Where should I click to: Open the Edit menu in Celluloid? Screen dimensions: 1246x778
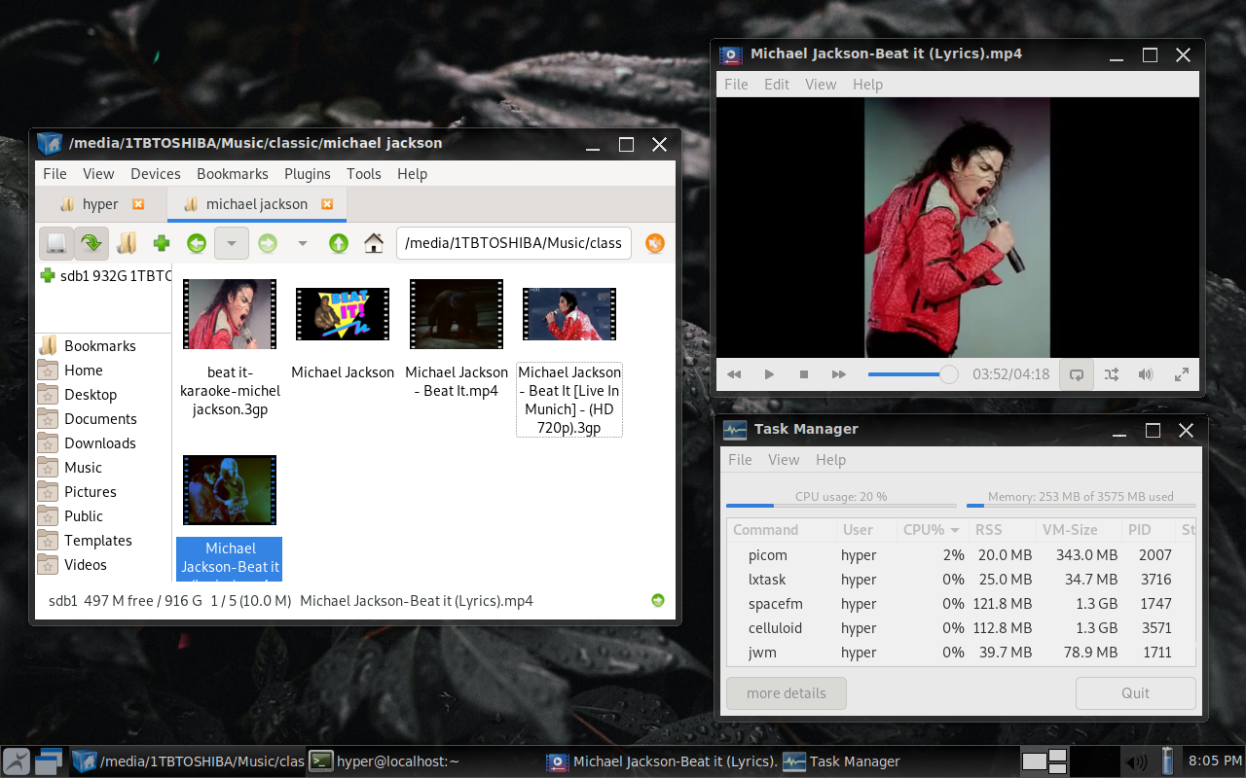[x=777, y=85]
